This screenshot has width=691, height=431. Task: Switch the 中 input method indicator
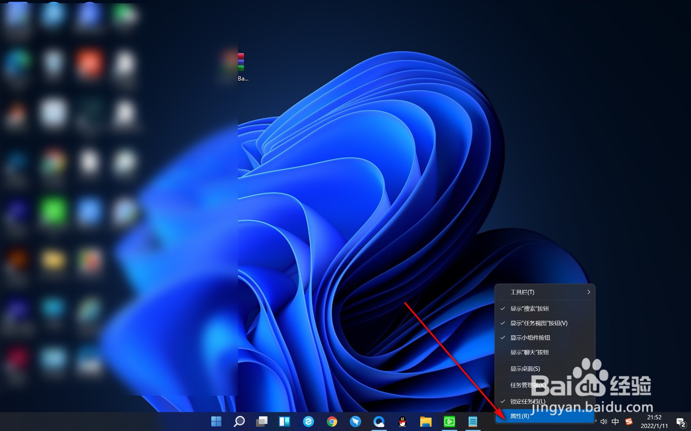[615, 422]
